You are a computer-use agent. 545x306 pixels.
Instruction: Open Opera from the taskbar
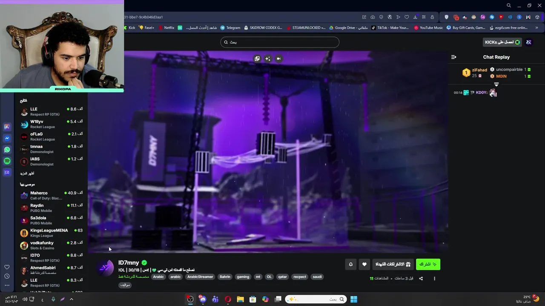(x=228, y=299)
